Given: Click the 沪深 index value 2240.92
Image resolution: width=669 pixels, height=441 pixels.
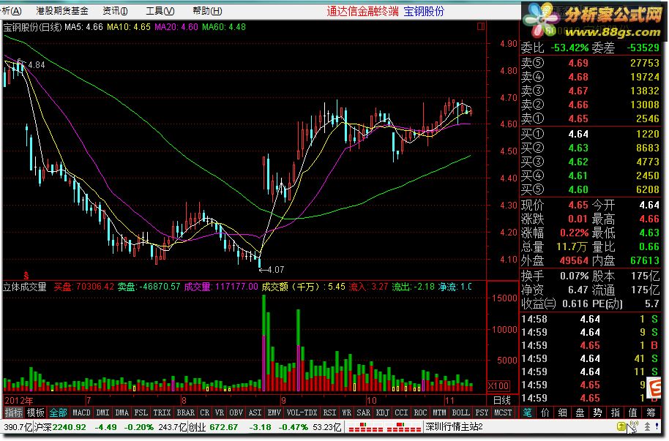Looking at the screenshot, I should tap(69, 427).
